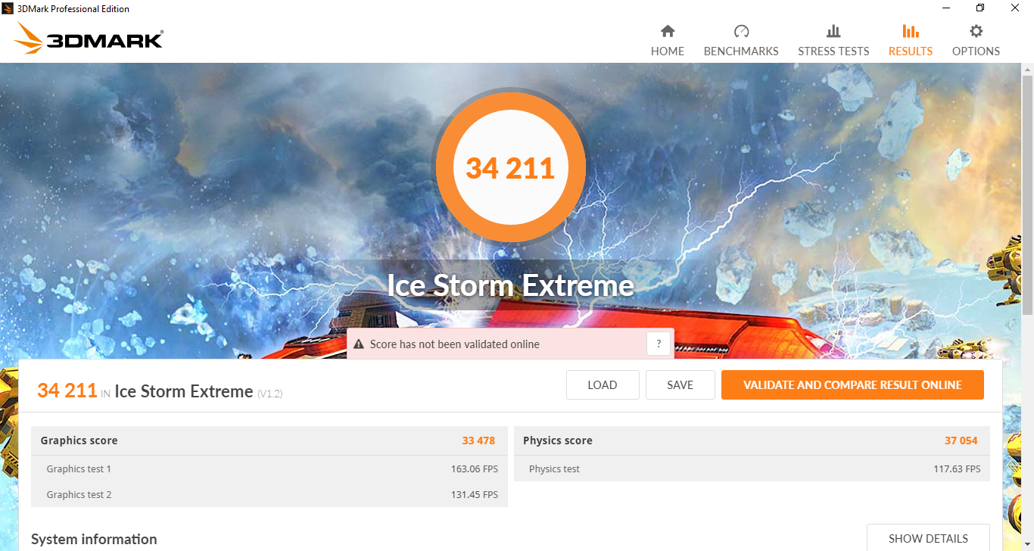Viewport: 1034px width, 551px height.
Task: Click the warning triangle icon
Action: click(x=359, y=344)
